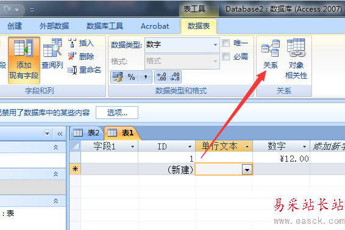Click the ¥12.00 cell

click(x=281, y=158)
